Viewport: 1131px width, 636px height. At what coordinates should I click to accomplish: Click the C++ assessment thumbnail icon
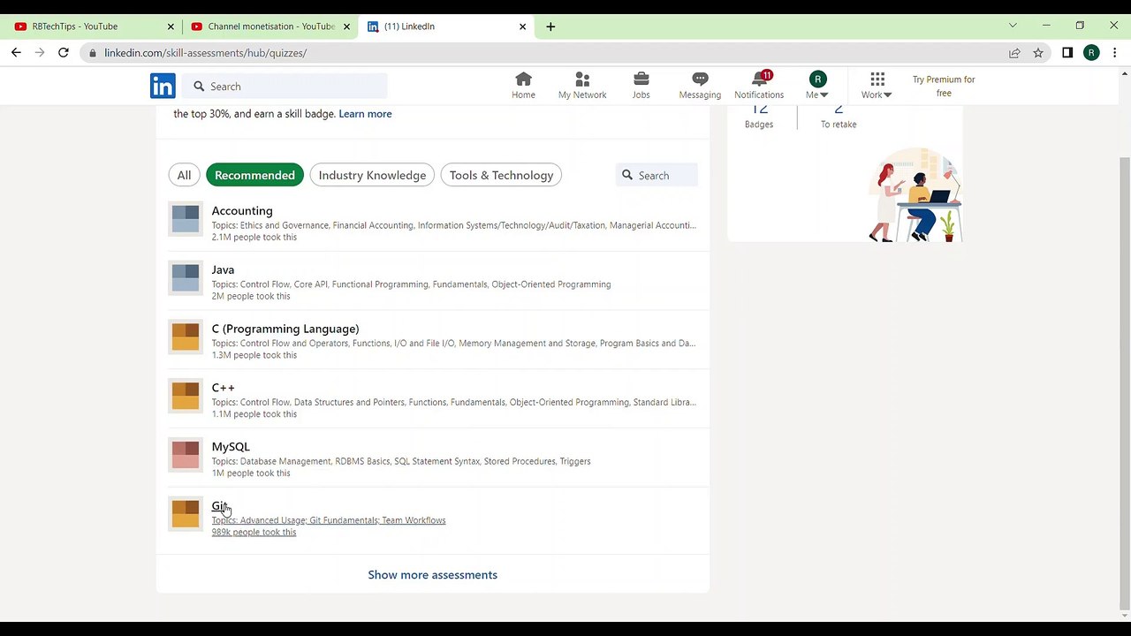point(186,396)
